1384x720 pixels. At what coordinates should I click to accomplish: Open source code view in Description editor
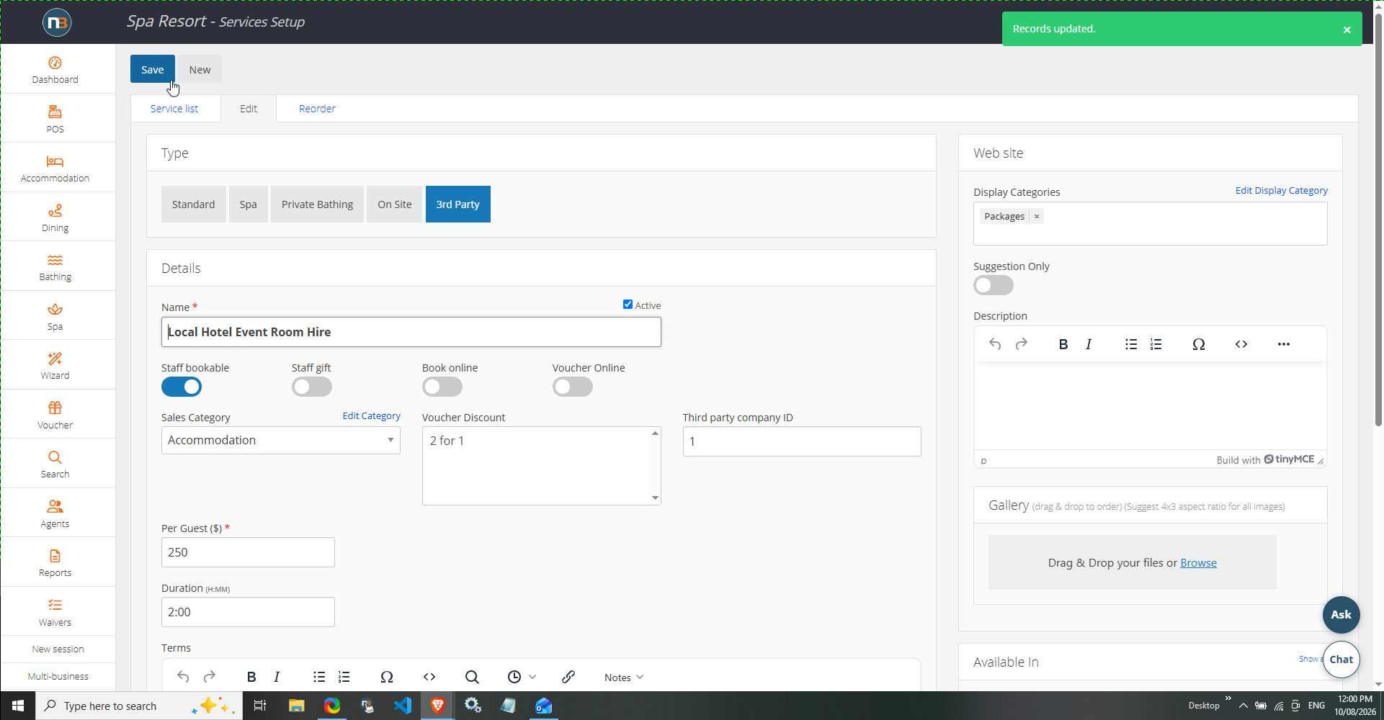(x=1241, y=344)
